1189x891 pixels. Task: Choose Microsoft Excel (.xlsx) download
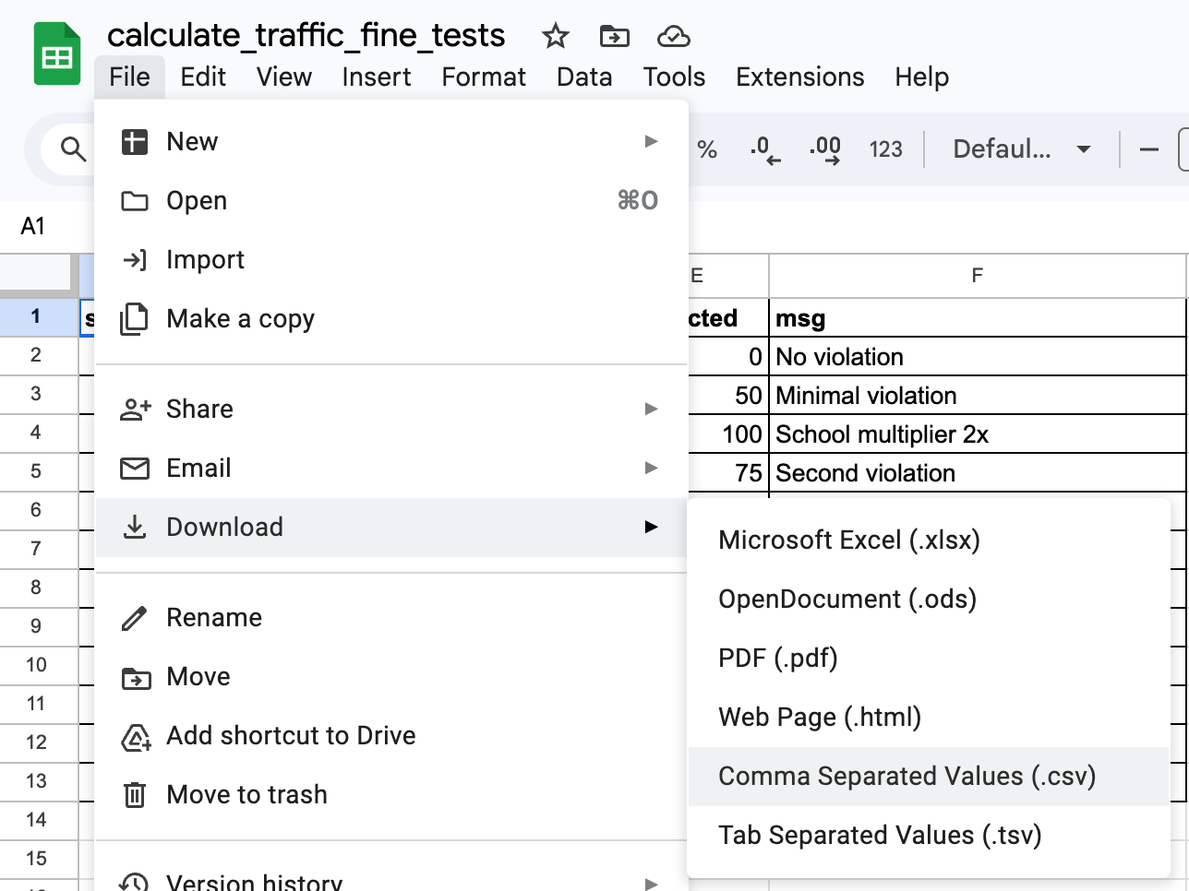click(x=848, y=541)
